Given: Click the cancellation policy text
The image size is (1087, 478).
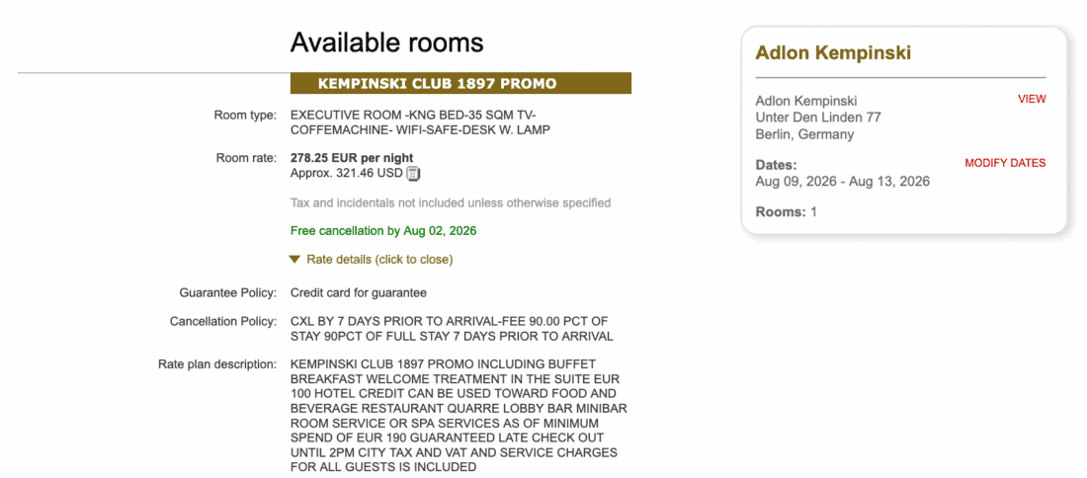Looking at the screenshot, I should (x=452, y=330).
